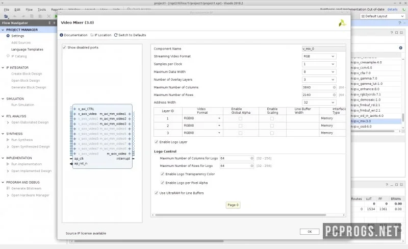Click Add Sources
Viewport: 408px width, 249px height.
[x=21, y=42]
